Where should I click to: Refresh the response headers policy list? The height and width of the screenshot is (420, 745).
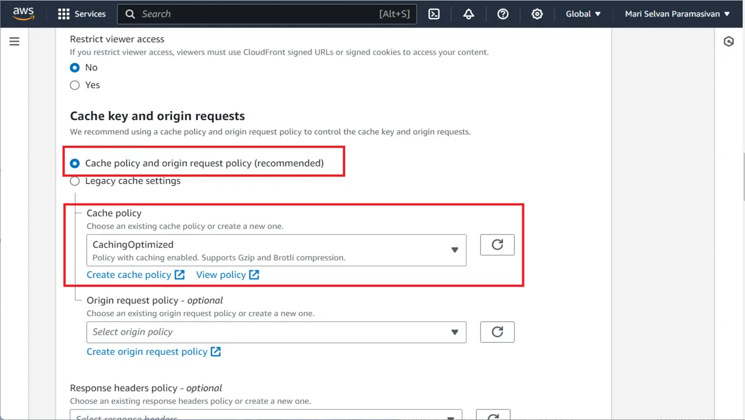click(x=493, y=415)
